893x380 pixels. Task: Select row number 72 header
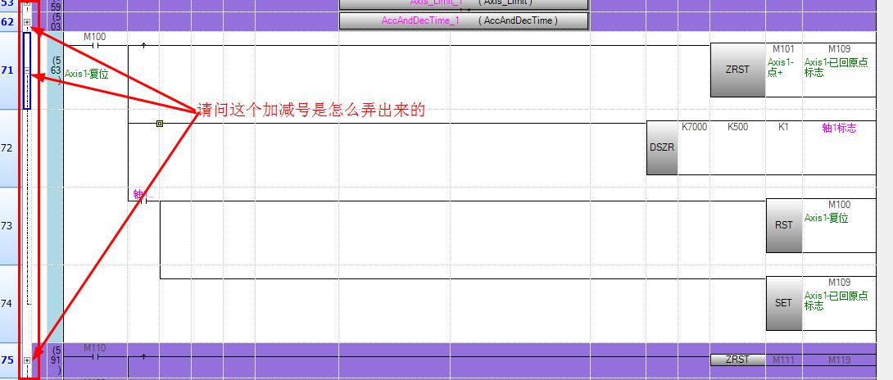pos(7,148)
